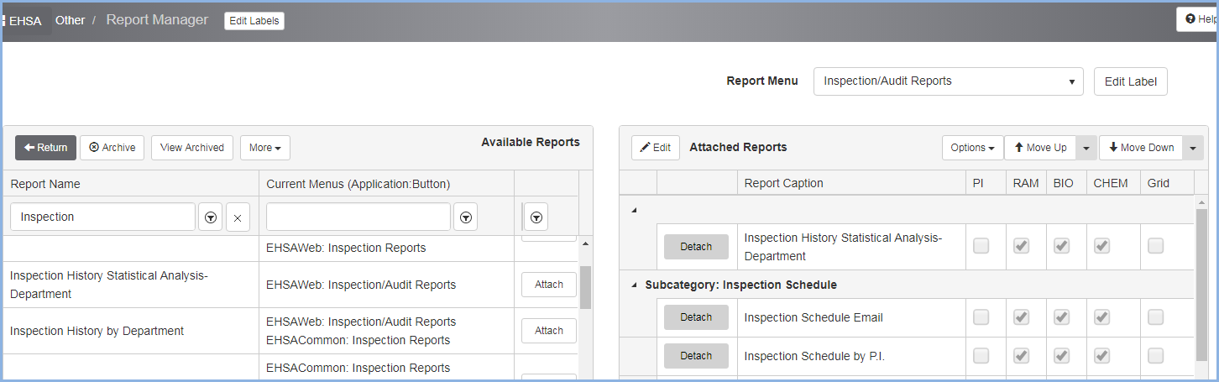This screenshot has height=382, width=1219.
Task: Attach the Inspection History by Department report
Action: pos(549,331)
